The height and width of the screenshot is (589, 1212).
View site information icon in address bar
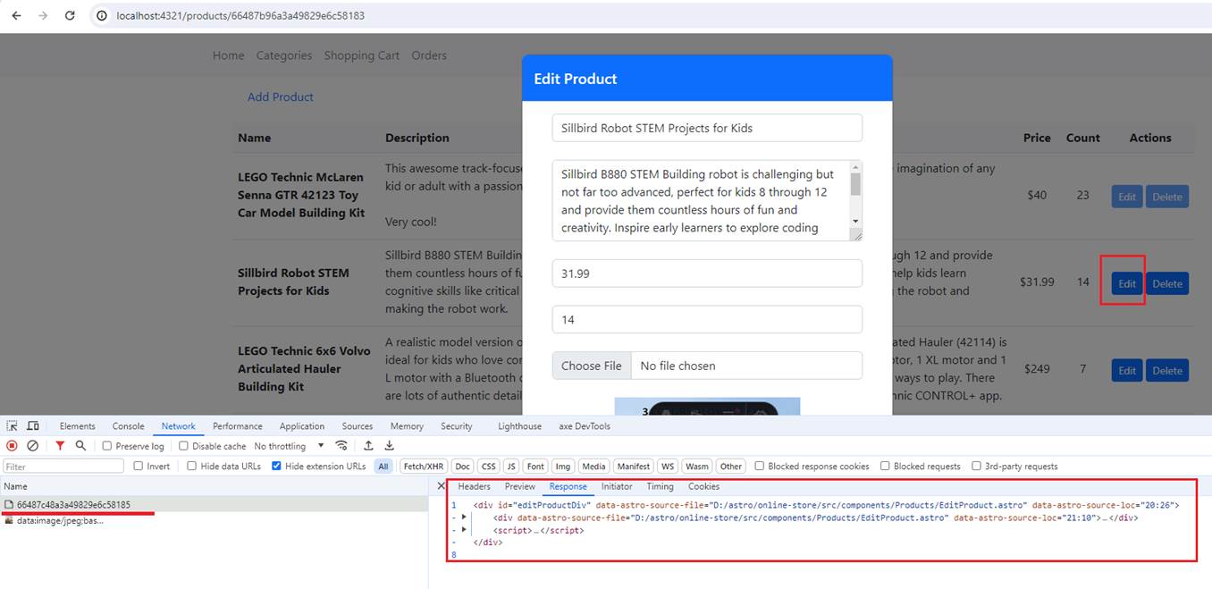coord(102,16)
